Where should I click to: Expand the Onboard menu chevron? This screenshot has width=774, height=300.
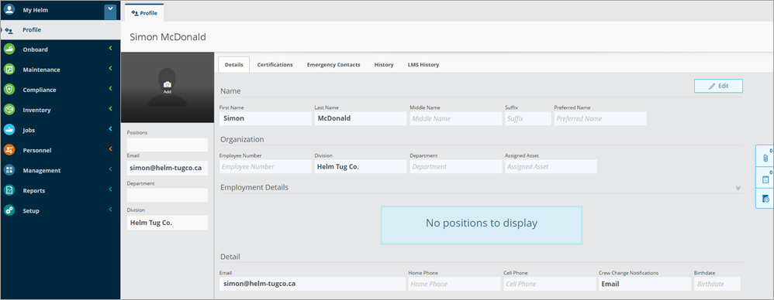(x=111, y=48)
